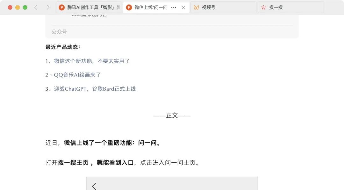Go forward with the browser forward arrow
Image resolution: width=344 pixels, height=190 pixels.
[x=48, y=7]
